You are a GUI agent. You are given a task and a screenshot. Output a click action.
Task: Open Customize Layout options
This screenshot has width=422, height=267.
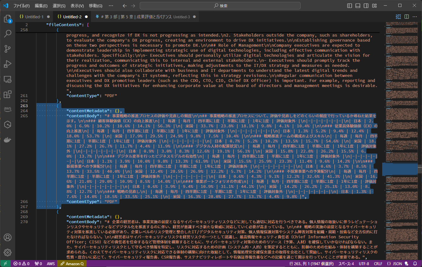pyautogui.click(x=374, y=6)
